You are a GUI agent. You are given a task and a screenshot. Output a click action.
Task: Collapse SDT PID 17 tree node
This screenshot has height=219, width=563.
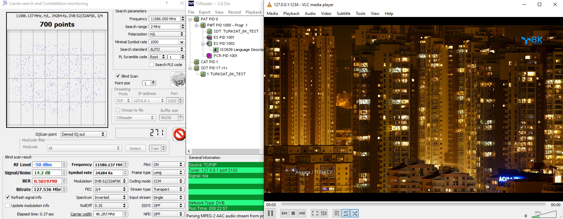pos(190,68)
